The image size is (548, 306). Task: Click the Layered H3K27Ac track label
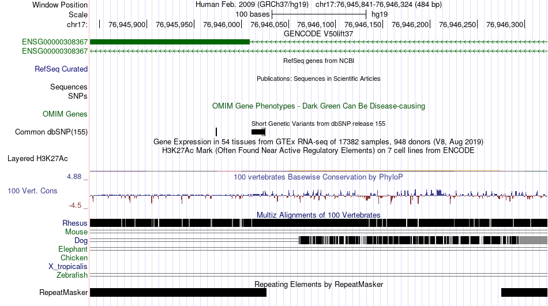click(37, 158)
